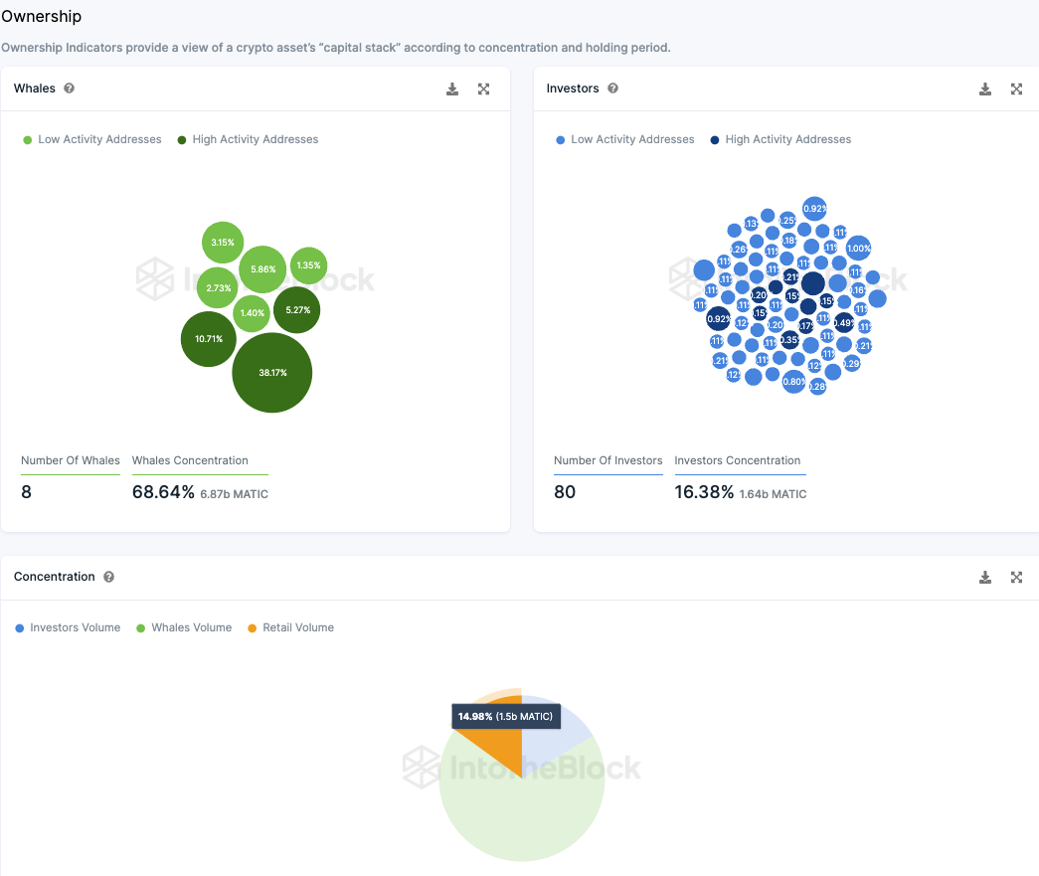This screenshot has width=1039, height=876.
Task: Open the Concentration help tooltip icon
Action: pos(108,577)
